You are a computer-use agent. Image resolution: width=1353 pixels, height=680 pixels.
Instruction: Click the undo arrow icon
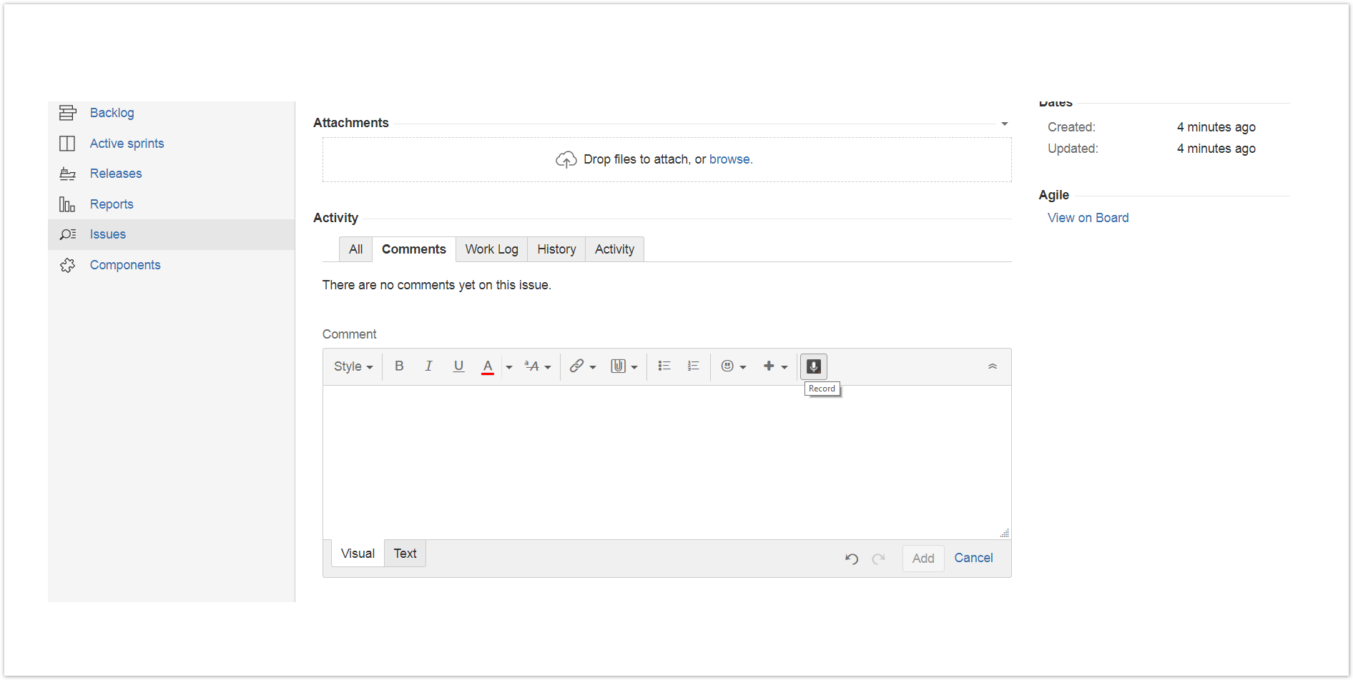point(851,559)
